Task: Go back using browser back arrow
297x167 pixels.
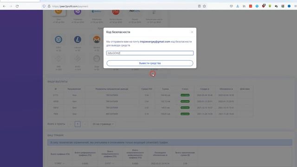Action: click(x=4, y=6)
